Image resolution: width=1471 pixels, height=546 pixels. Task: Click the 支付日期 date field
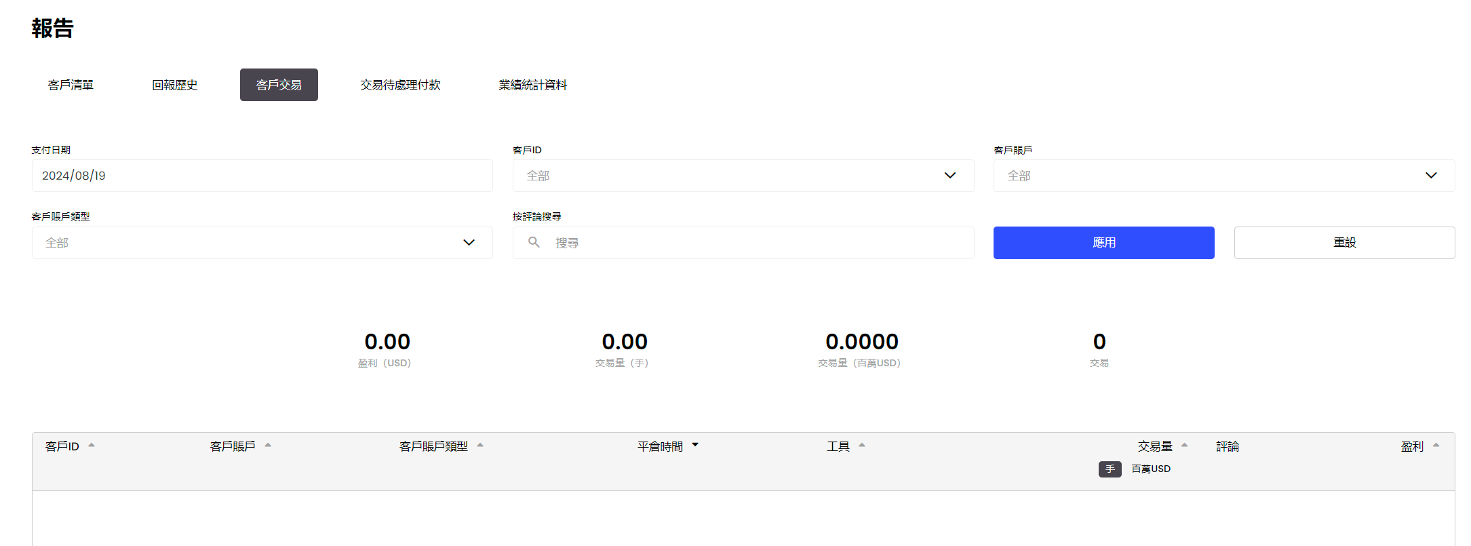tap(262, 176)
